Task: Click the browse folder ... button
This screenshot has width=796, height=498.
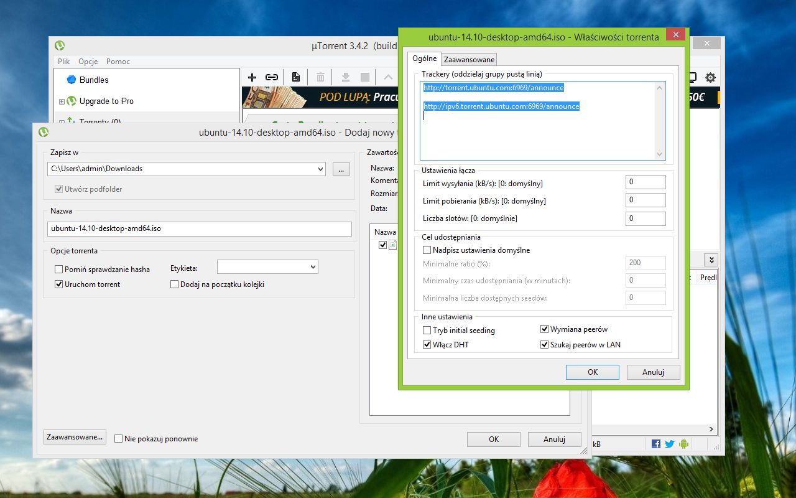Action: point(341,169)
